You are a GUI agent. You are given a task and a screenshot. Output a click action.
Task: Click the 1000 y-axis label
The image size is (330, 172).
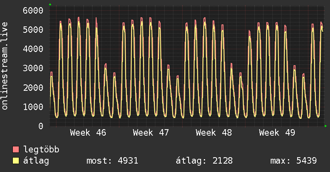coord(33,107)
